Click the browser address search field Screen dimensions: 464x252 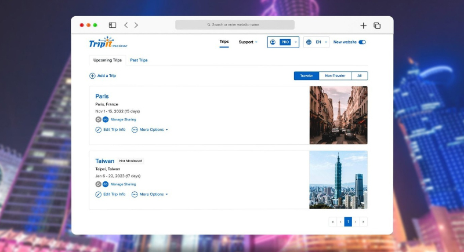[x=235, y=25]
